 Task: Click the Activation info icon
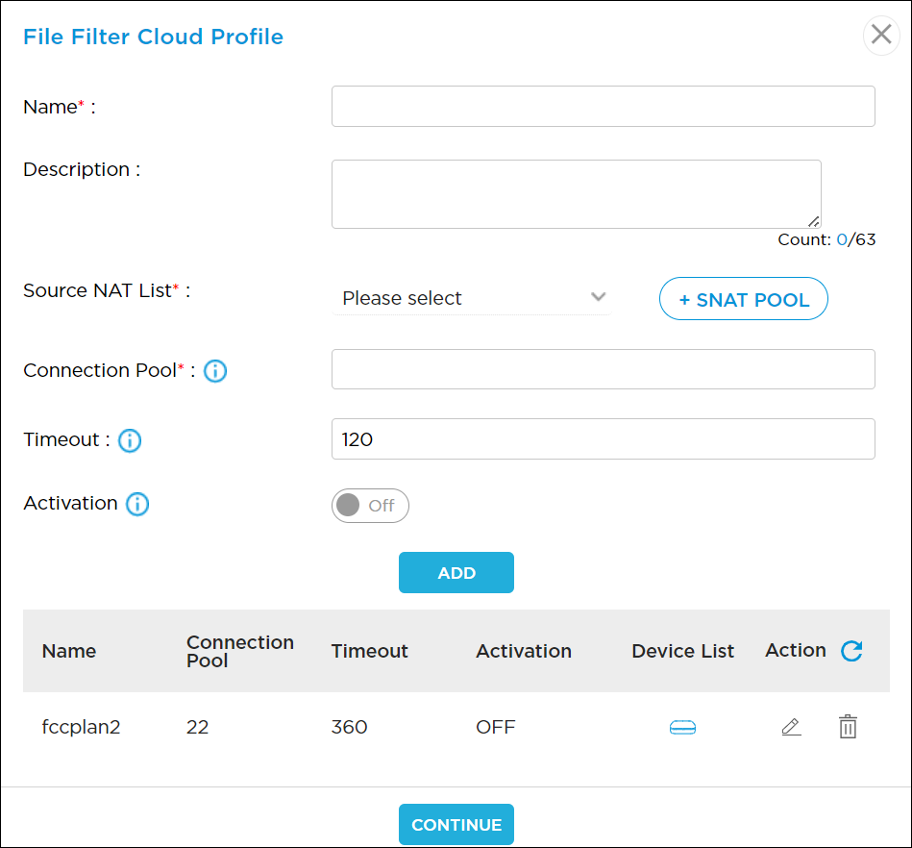137,504
